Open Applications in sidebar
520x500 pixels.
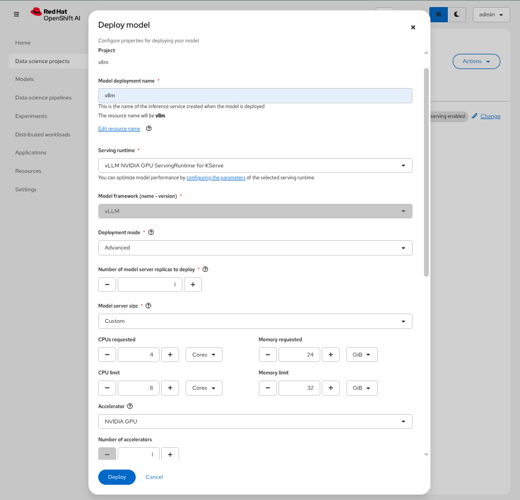pos(31,152)
